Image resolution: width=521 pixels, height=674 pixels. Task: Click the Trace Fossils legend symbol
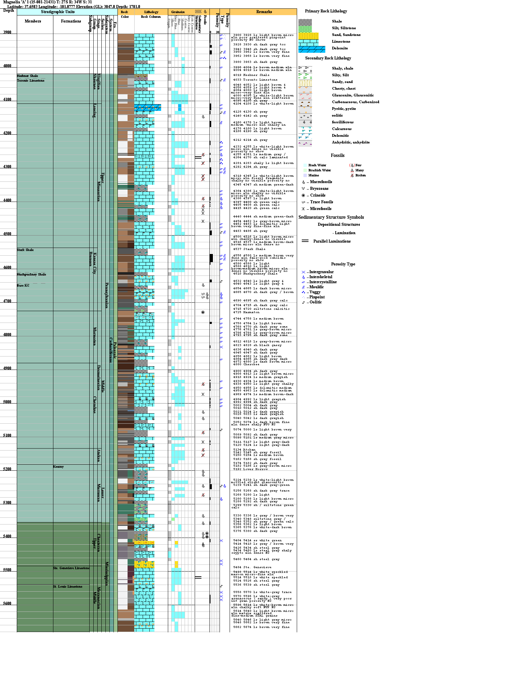pyautogui.click(x=303, y=202)
